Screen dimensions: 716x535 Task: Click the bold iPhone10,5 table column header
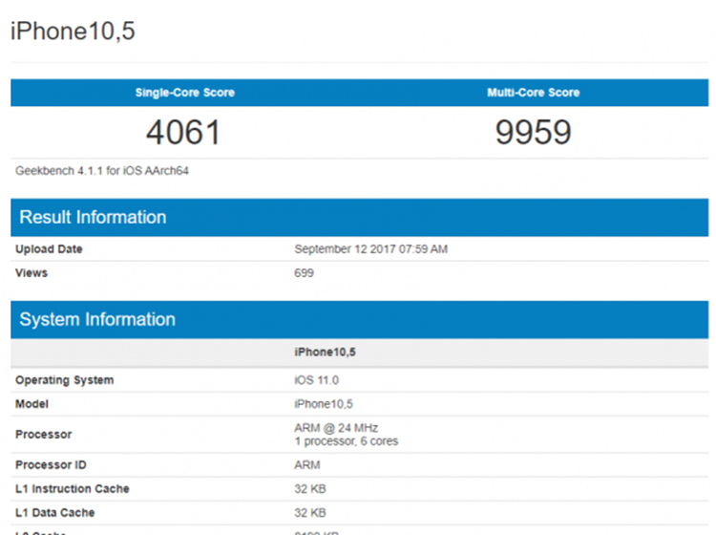[324, 353]
